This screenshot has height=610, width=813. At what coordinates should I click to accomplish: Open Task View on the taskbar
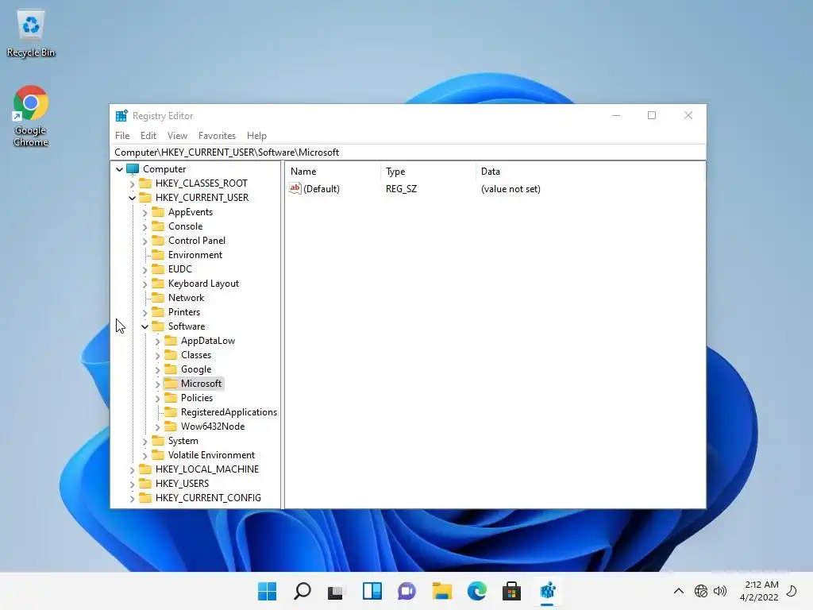[336, 591]
